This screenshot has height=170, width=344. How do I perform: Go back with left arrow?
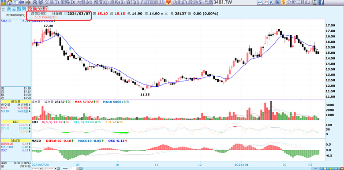click(22, 2)
